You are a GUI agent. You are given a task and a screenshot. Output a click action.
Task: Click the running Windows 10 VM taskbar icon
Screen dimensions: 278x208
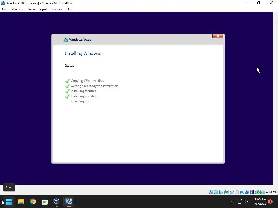point(69,201)
